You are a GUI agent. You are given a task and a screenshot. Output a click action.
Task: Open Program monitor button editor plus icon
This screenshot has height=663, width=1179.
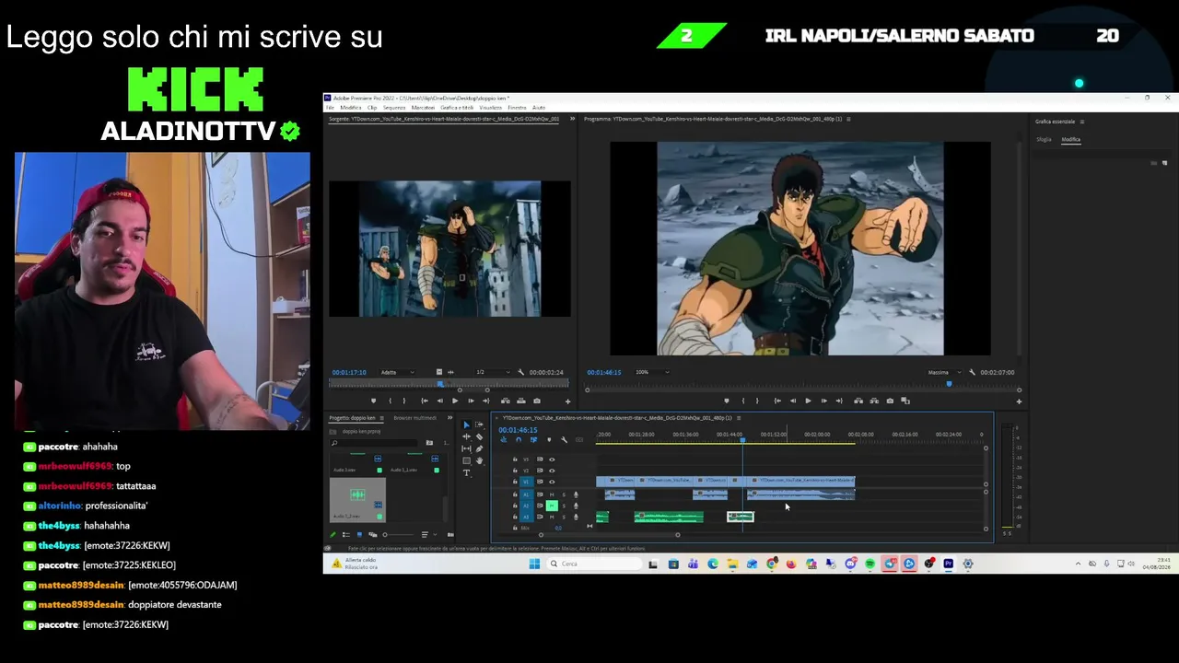(x=1019, y=401)
